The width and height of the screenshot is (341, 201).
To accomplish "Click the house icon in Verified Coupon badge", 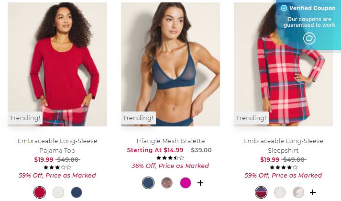I will point(309,38).
